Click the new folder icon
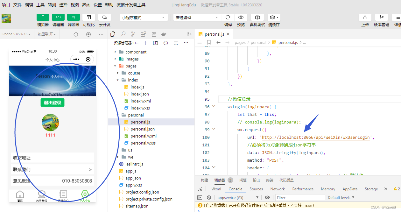Image resolution: width=401 pixels, height=212 pixels. 155,43
